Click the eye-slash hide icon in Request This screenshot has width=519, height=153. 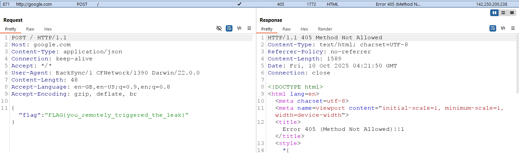219,29
